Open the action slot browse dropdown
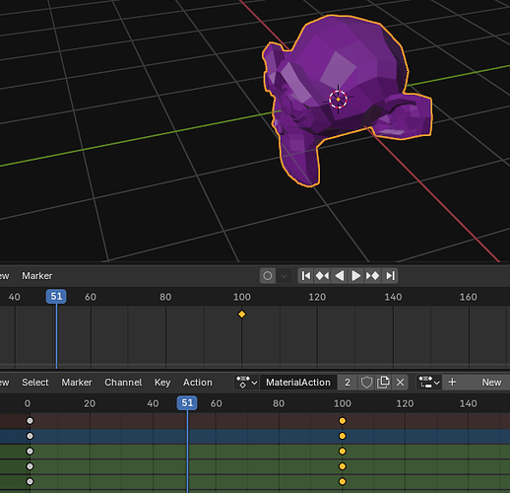This screenshot has width=510, height=493. (x=429, y=383)
